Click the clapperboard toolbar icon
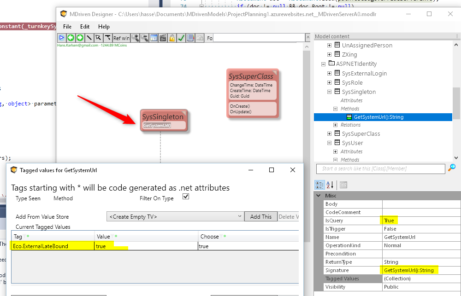This screenshot has width=461, height=296. point(163,38)
